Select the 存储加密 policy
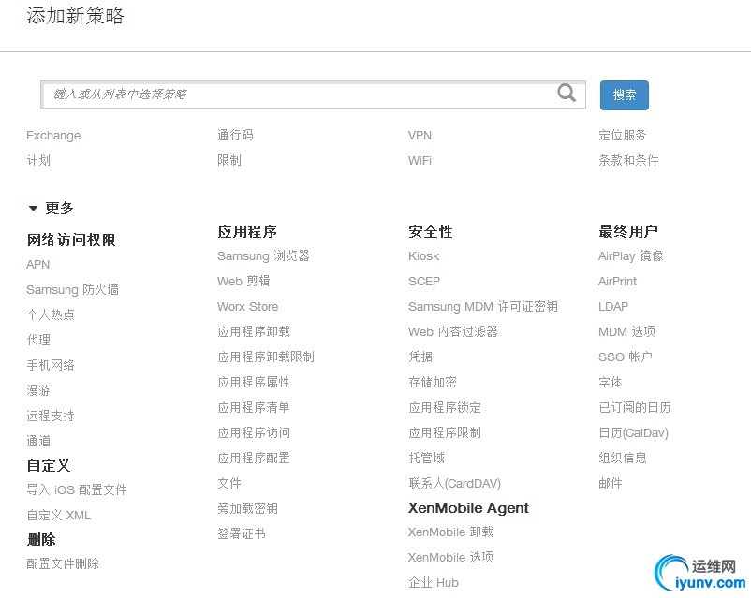751x598 pixels. pos(433,382)
